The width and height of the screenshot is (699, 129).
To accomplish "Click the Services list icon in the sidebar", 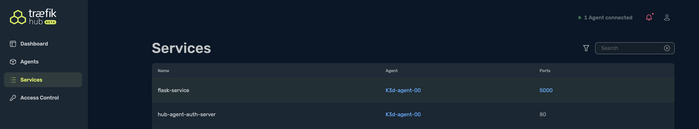I will 13,80.
